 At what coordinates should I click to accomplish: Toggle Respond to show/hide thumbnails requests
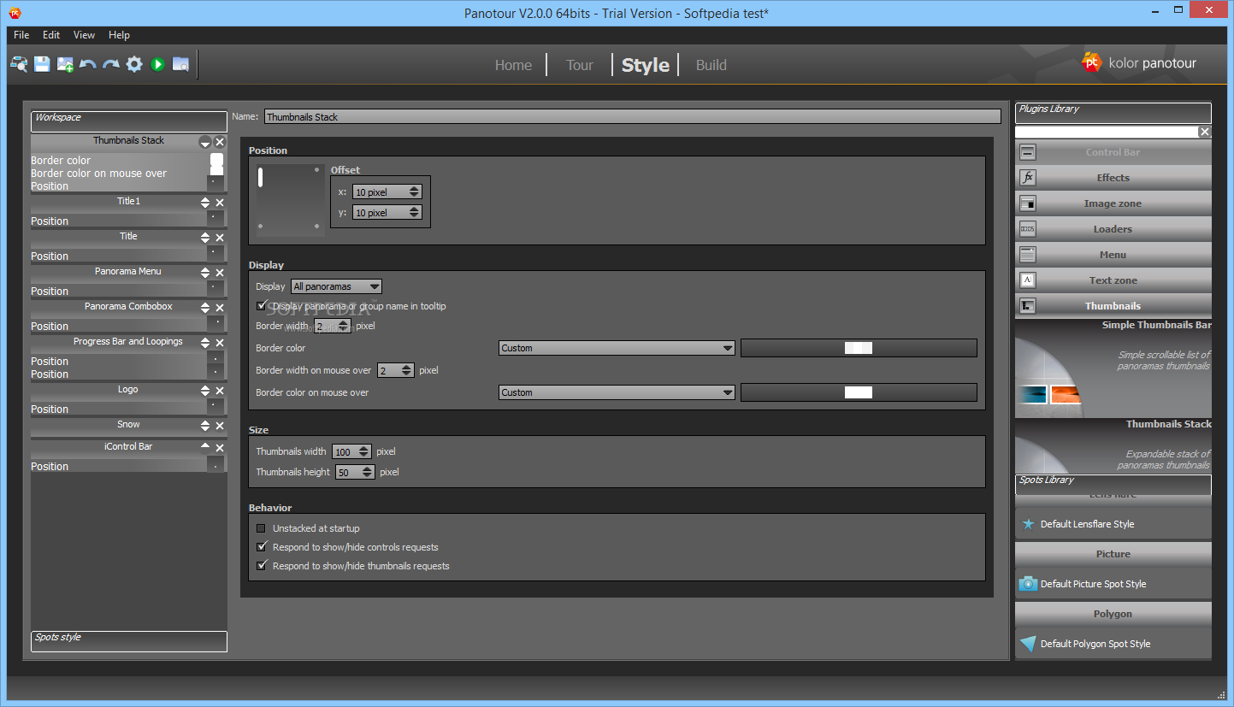click(x=262, y=566)
